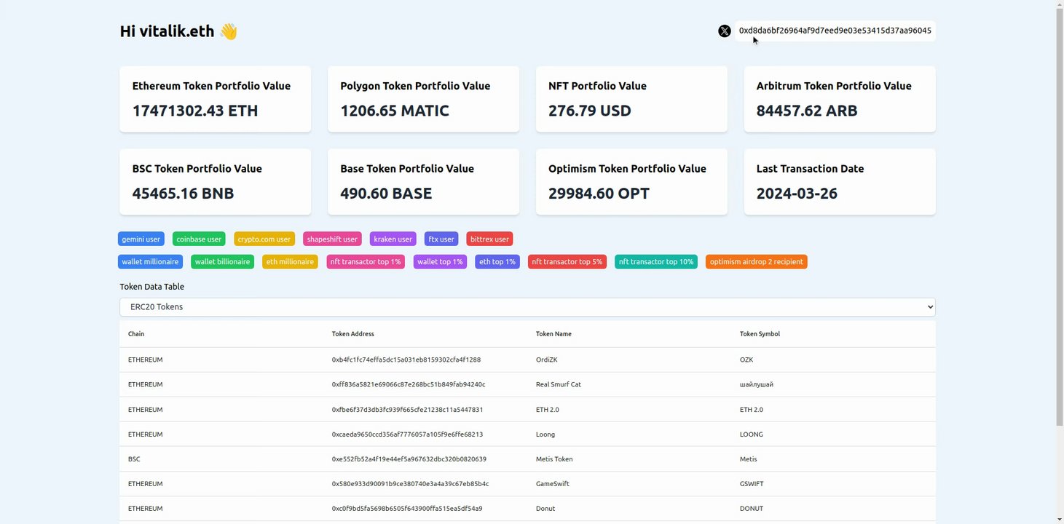Click the OZK symbol cell
The image size is (1064, 524).
[746, 360]
